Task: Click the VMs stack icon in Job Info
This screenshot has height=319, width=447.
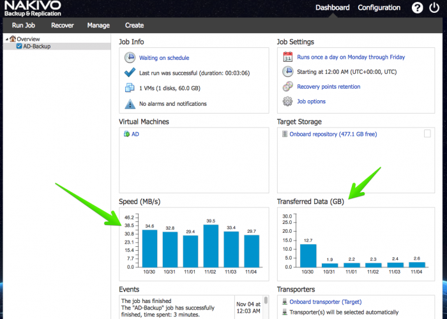Action: coord(130,88)
